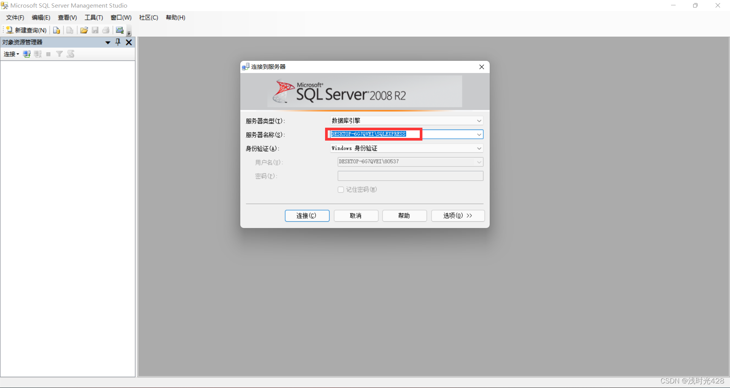Toggle the auto-hide pin in 对象资源管理器
Viewport: 730px width, 388px height.
[118, 42]
